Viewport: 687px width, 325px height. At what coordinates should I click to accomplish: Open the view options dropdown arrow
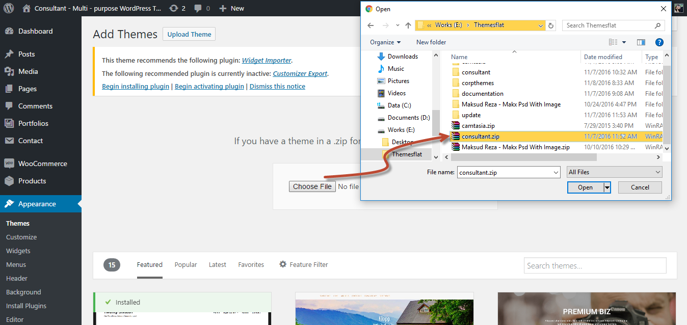[624, 42]
